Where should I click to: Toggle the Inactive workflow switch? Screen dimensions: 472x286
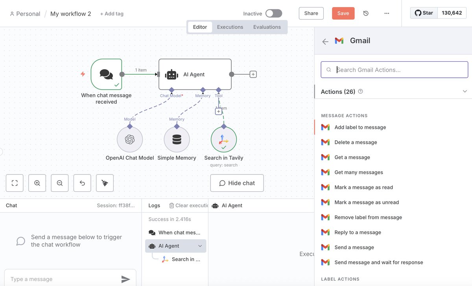(274, 13)
